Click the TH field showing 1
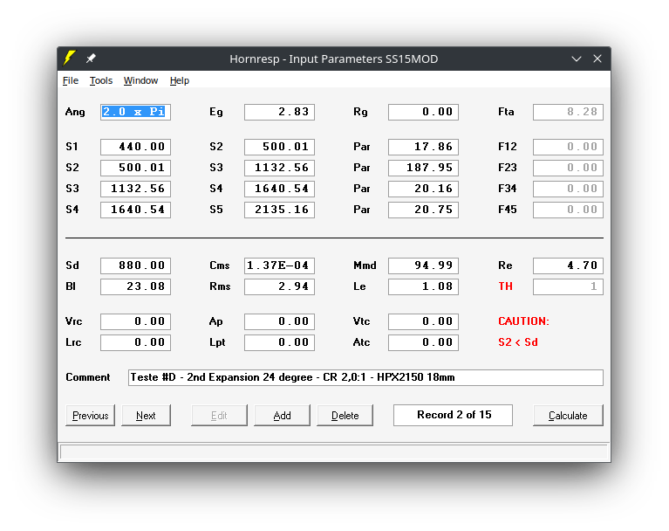 568,286
